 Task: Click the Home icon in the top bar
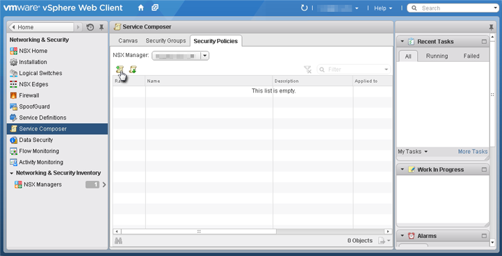(x=141, y=8)
